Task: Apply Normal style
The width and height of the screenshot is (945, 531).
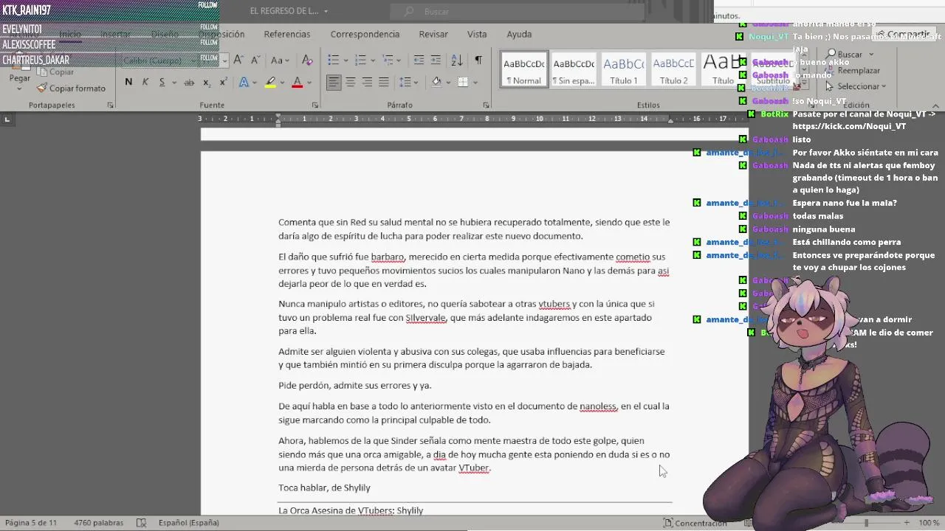Action: tap(524, 69)
